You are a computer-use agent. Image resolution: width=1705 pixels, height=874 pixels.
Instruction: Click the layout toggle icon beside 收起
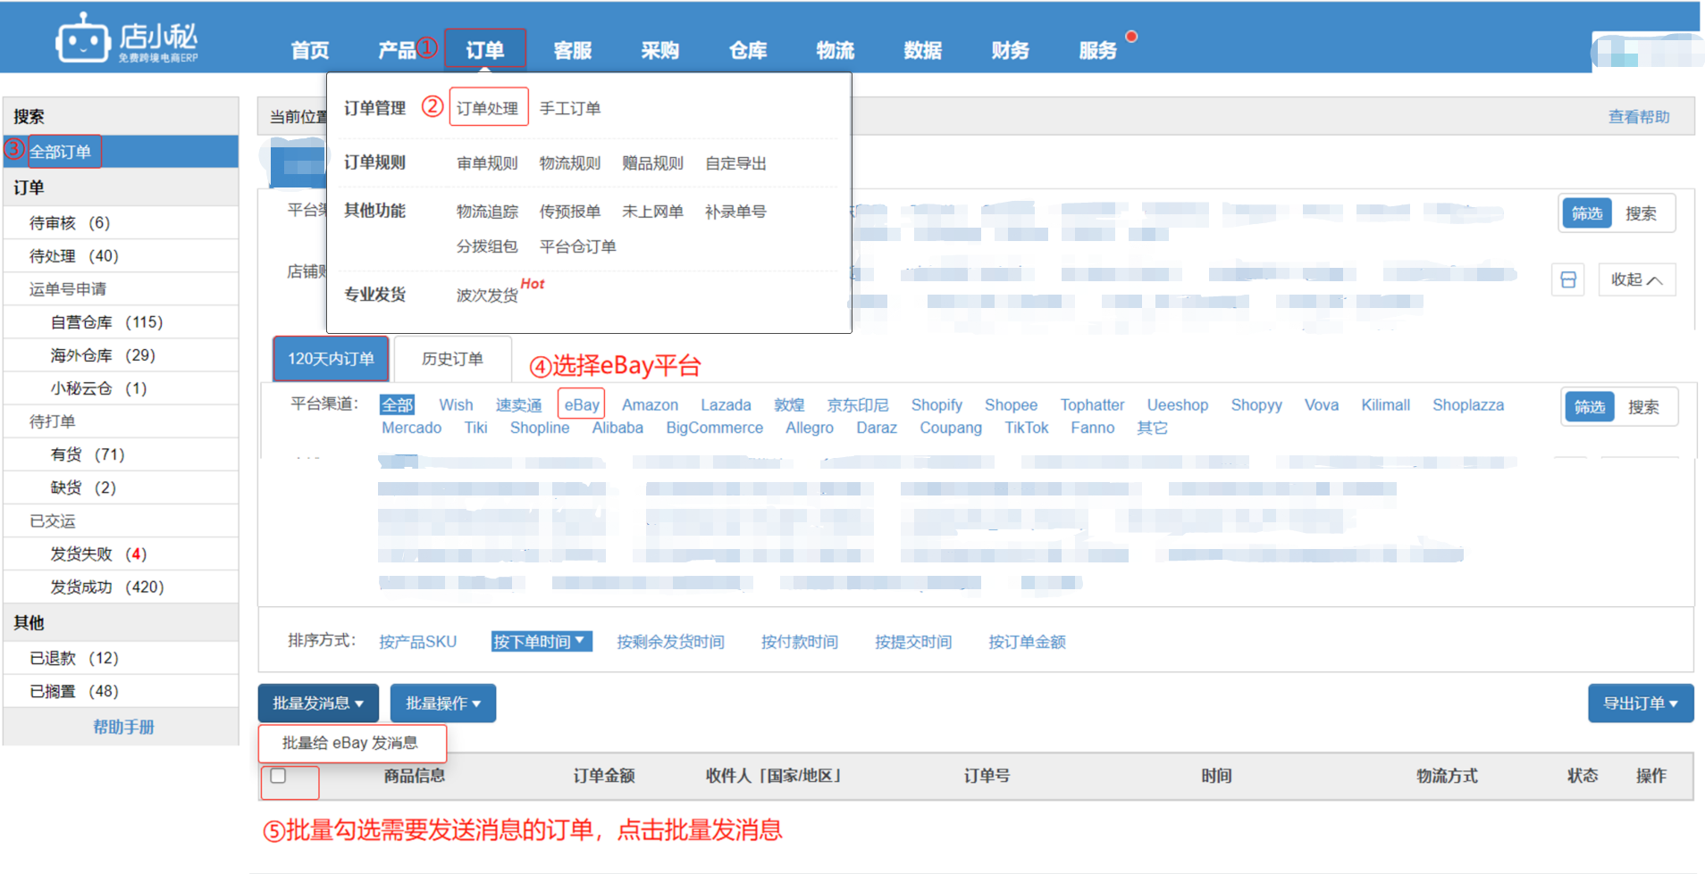[1567, 279]
